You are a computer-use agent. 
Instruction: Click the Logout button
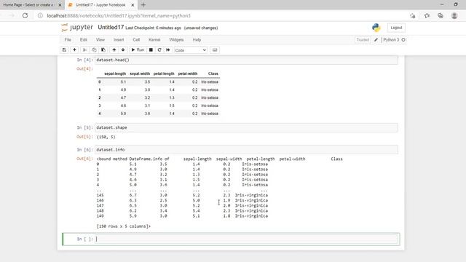396,28
